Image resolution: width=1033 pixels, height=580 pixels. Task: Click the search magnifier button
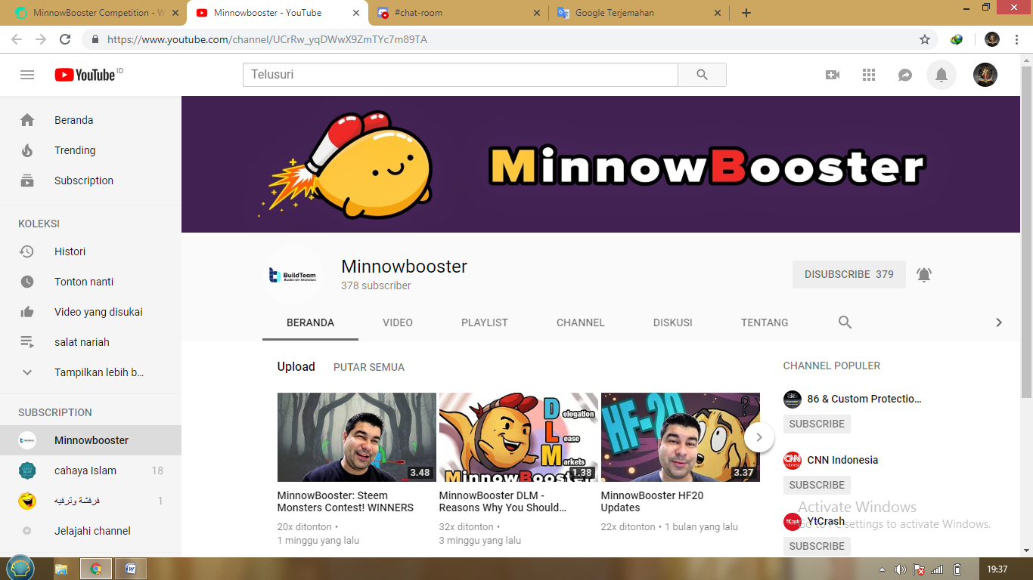[x=702, y=75]
